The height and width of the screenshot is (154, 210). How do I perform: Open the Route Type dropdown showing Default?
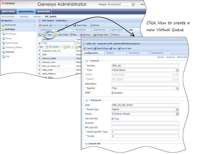point(177,109)
